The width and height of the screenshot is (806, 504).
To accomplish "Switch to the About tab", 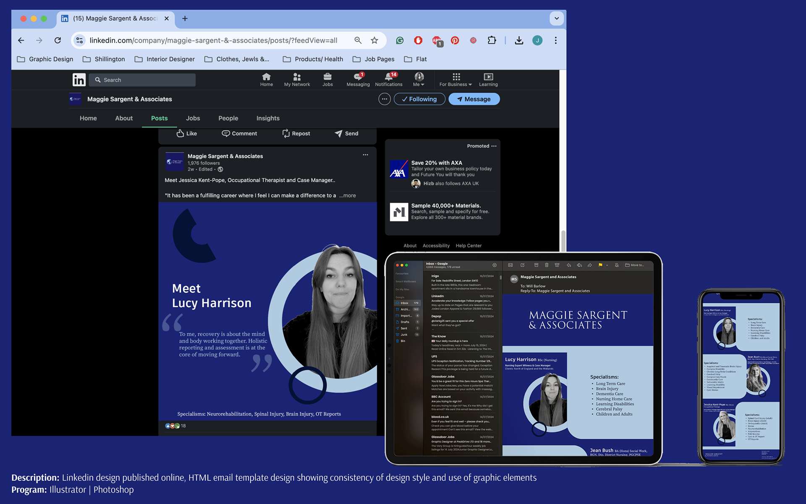I will [x=124, y=118].
